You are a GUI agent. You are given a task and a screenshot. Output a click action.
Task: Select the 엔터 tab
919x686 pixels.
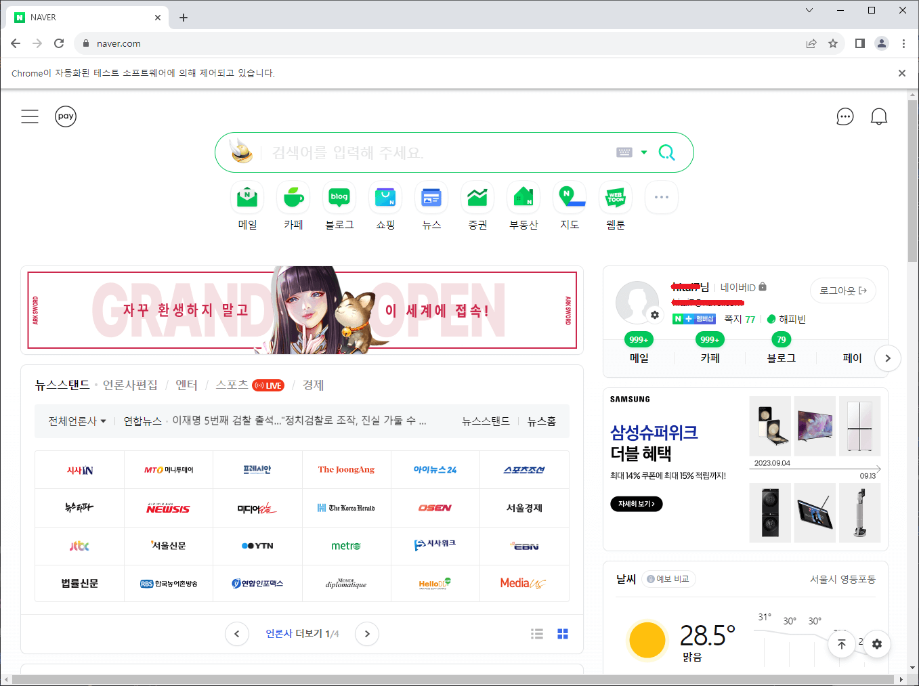186,385
